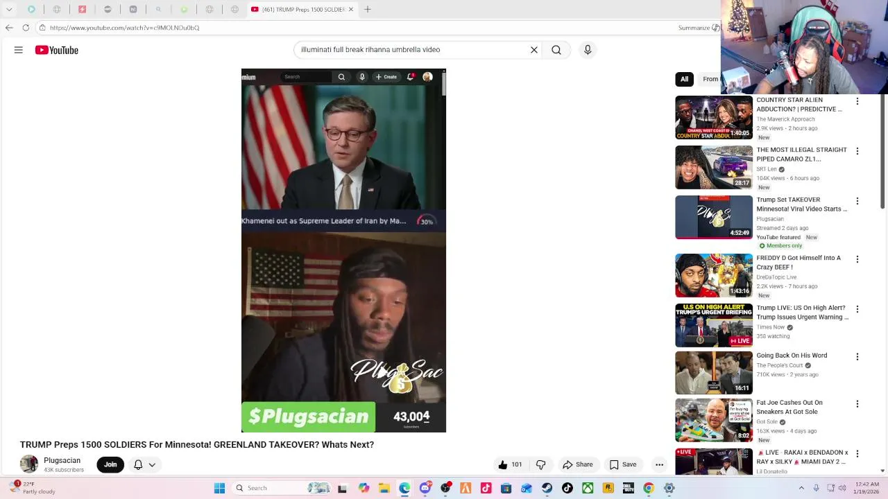Click The People's Court channel name

pyautogui.click(x=779, y=365)
